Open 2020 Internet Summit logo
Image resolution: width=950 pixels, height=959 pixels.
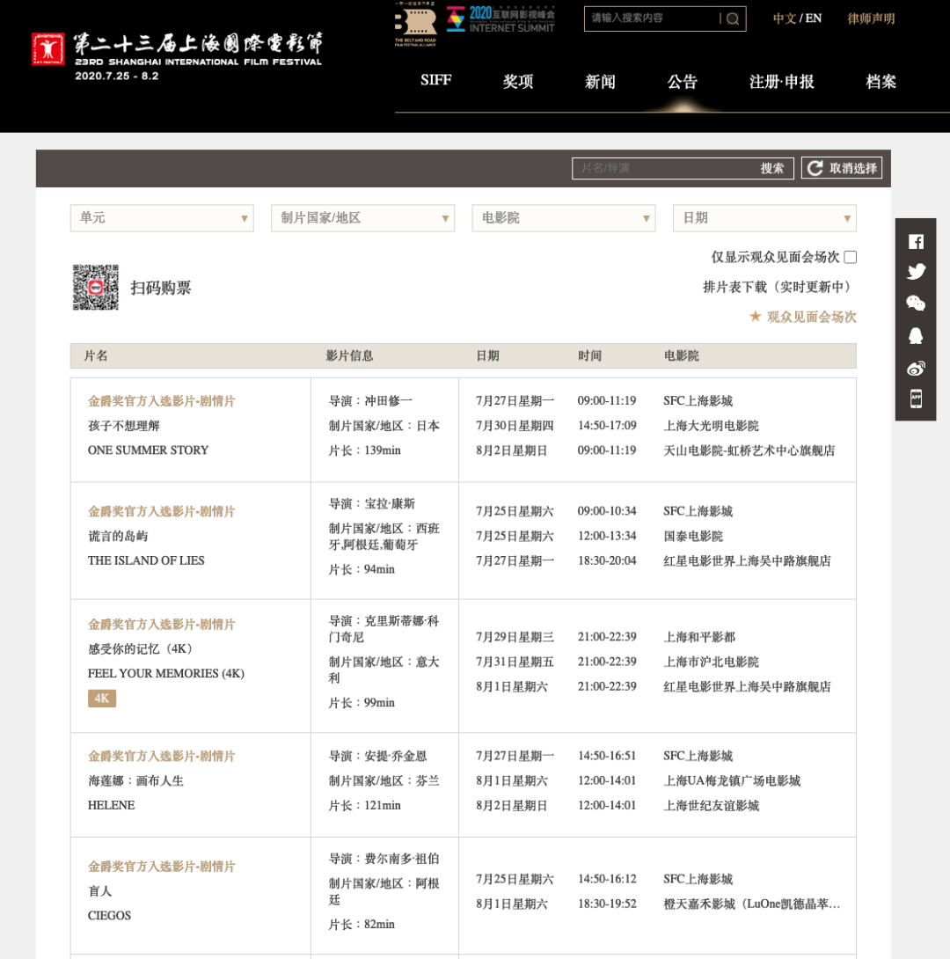click(501, 19)
